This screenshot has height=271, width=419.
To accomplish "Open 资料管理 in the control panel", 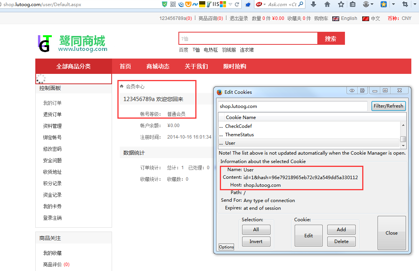I will pos(52,126).
